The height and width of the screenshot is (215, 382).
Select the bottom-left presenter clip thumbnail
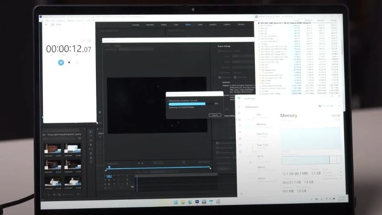[53, 182]
